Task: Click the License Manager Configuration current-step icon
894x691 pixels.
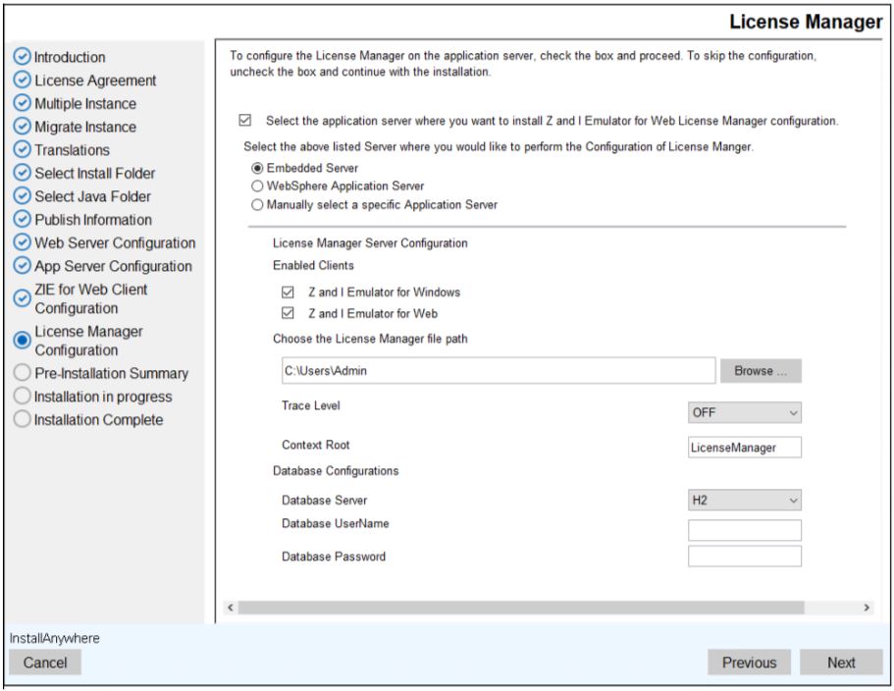Action: pos(24,340)
